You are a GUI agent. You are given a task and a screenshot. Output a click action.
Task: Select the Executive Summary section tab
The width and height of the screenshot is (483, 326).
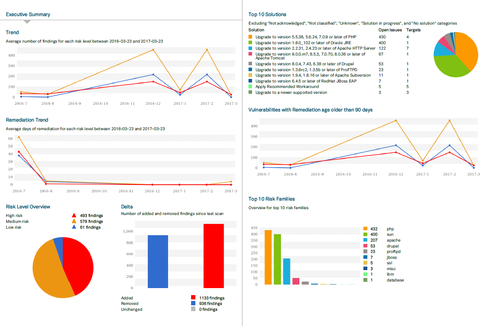(x=28, y=14)
